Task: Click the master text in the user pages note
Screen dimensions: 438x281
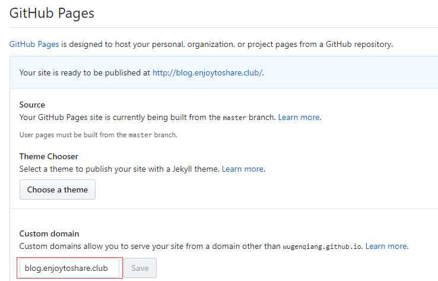Action: pos(138,135)
